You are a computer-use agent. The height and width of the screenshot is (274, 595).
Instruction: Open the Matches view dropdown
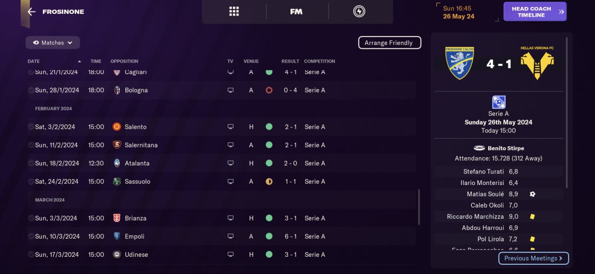(x=53, y=43)
